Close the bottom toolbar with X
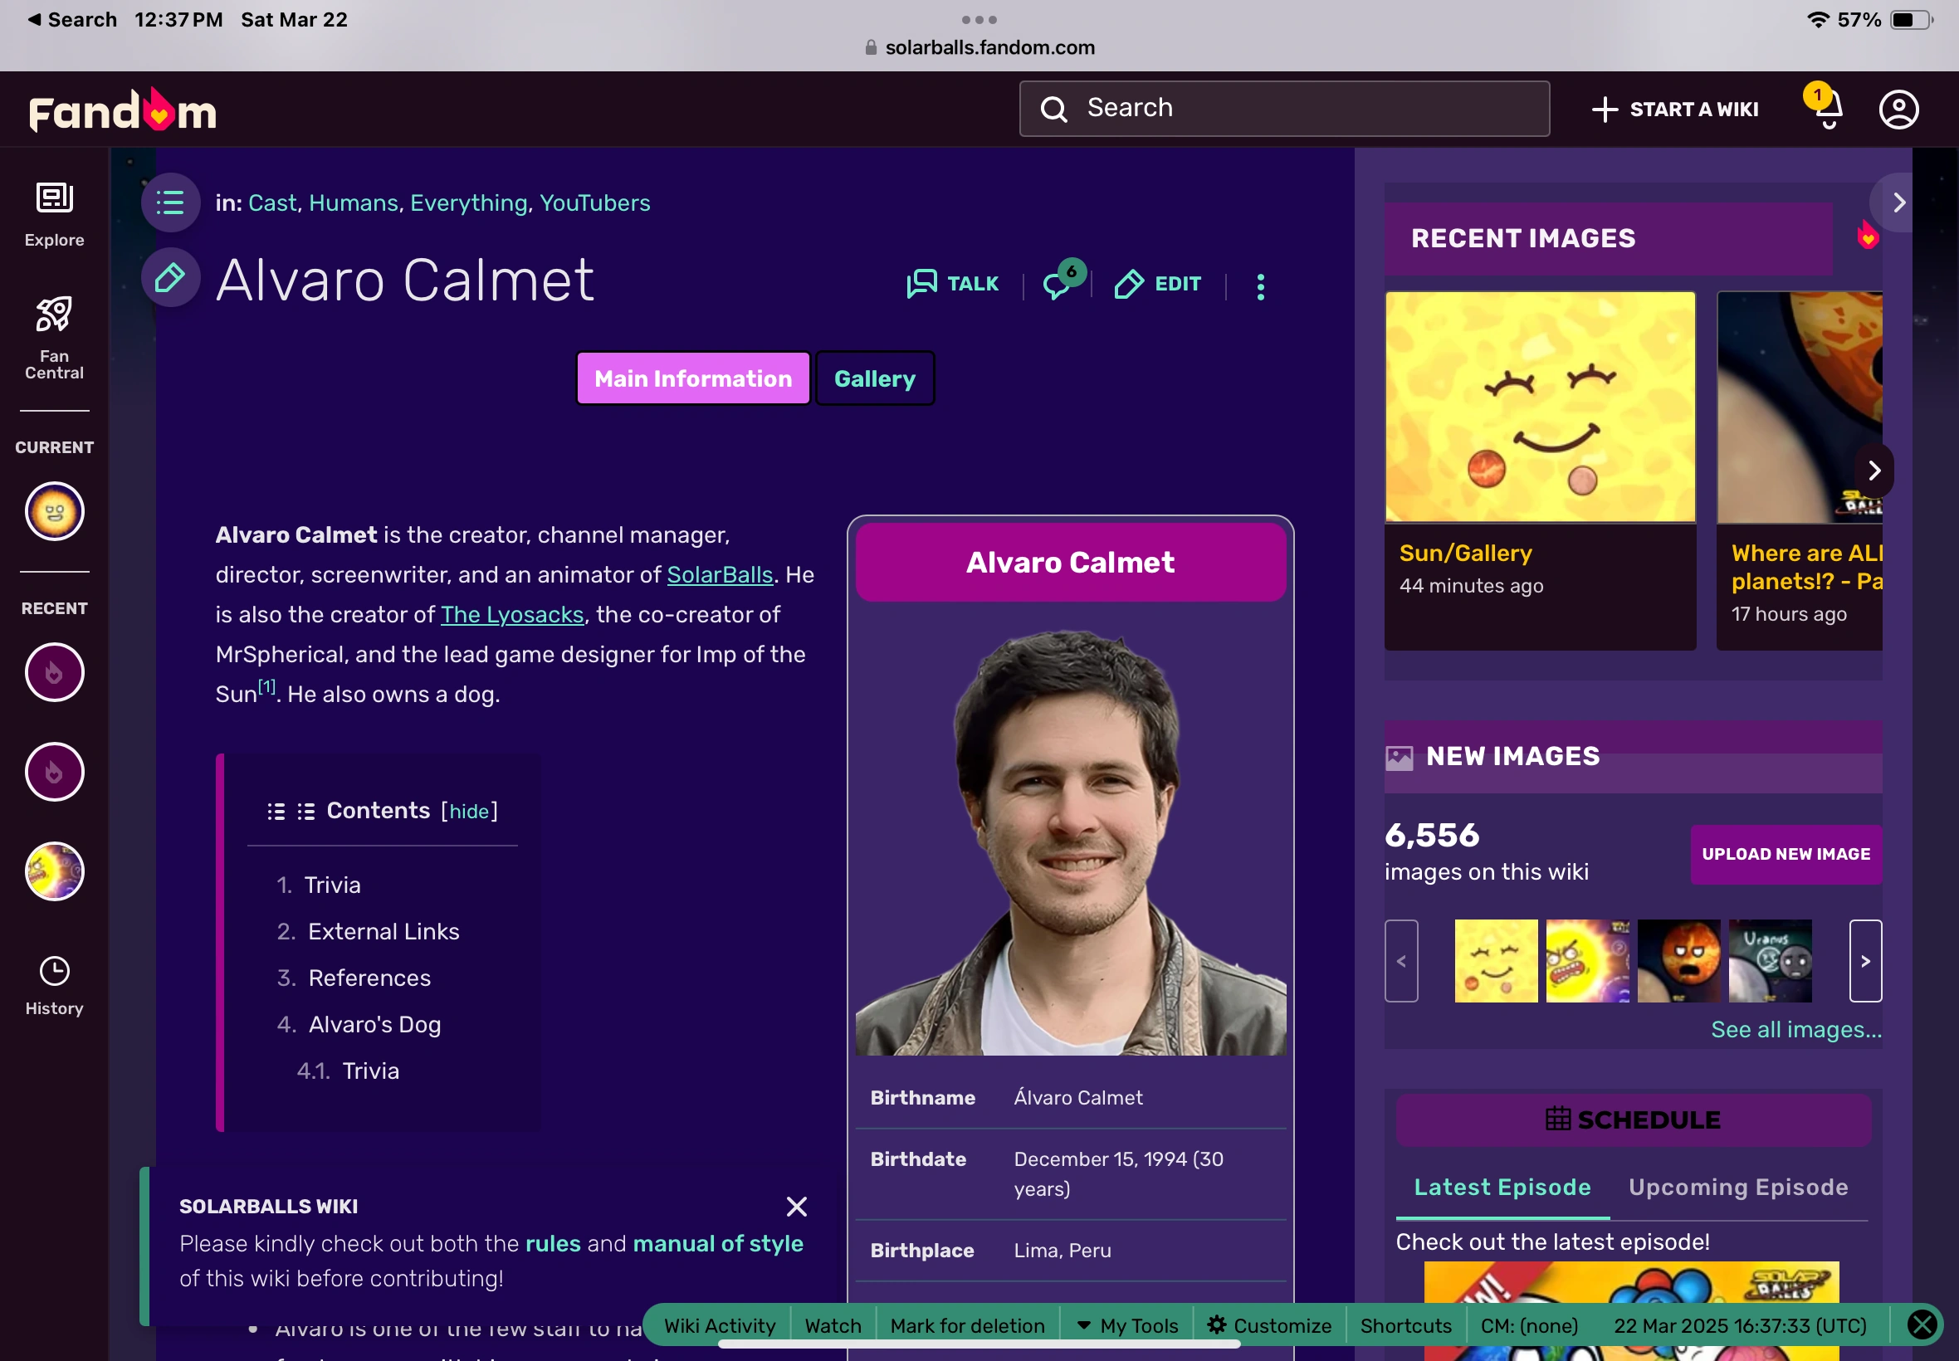 tap(1922, 1324)
